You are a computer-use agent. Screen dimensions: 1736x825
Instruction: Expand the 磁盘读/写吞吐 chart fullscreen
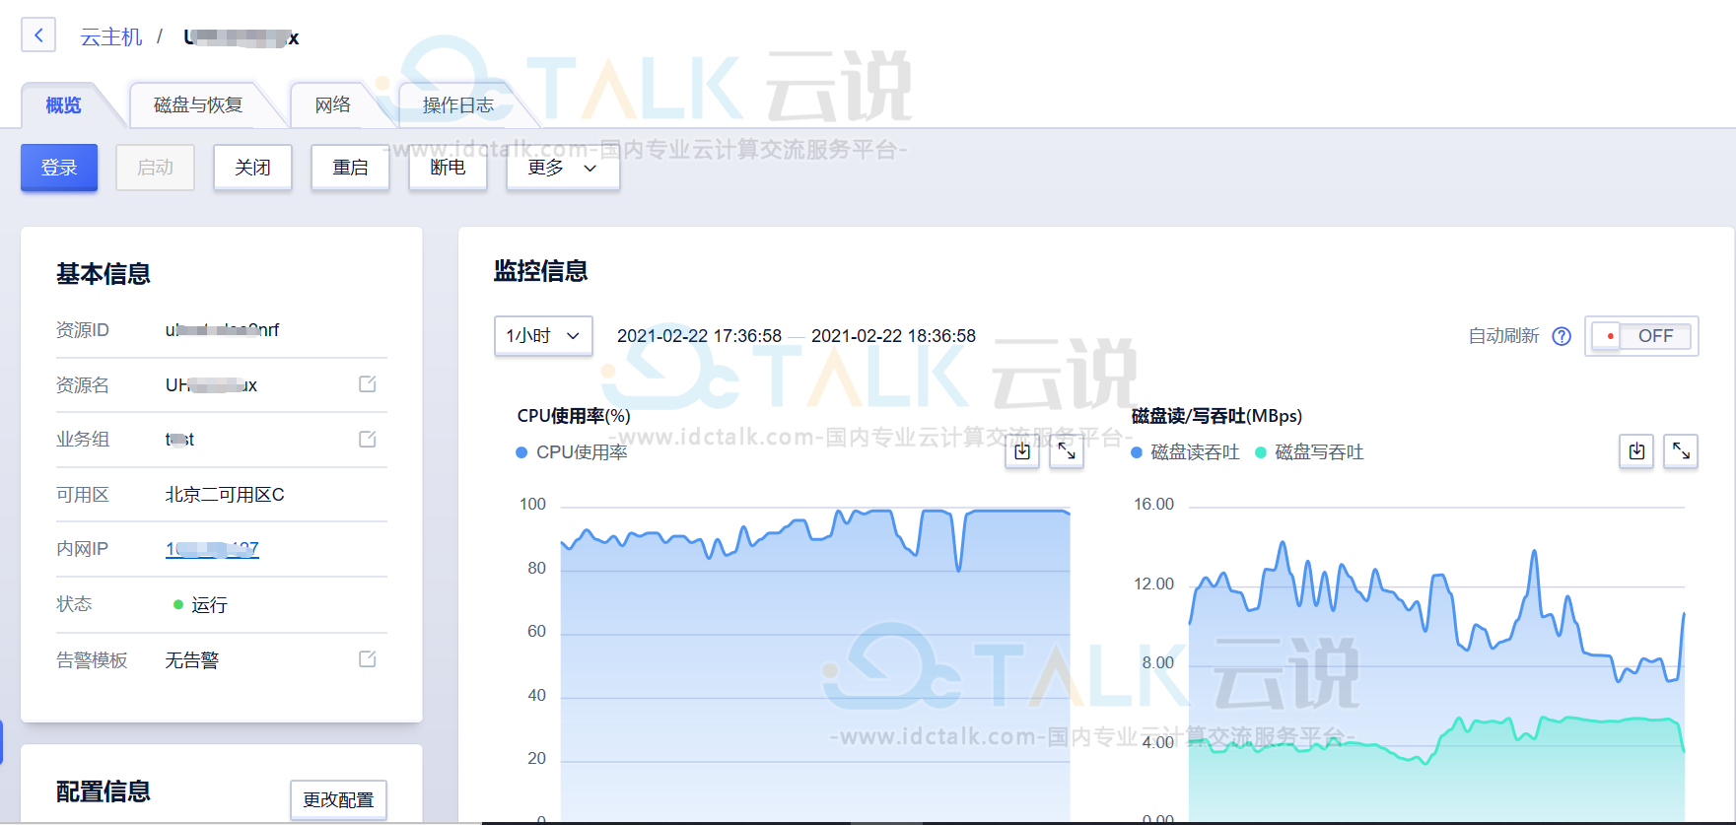click(1681, 451)
